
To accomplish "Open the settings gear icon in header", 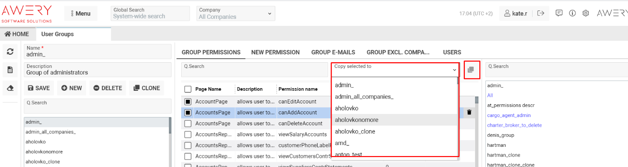I will (x=586, y=13).
